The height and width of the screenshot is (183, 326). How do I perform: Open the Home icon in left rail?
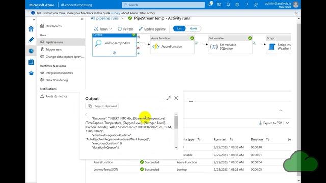[x=31, y=28]
